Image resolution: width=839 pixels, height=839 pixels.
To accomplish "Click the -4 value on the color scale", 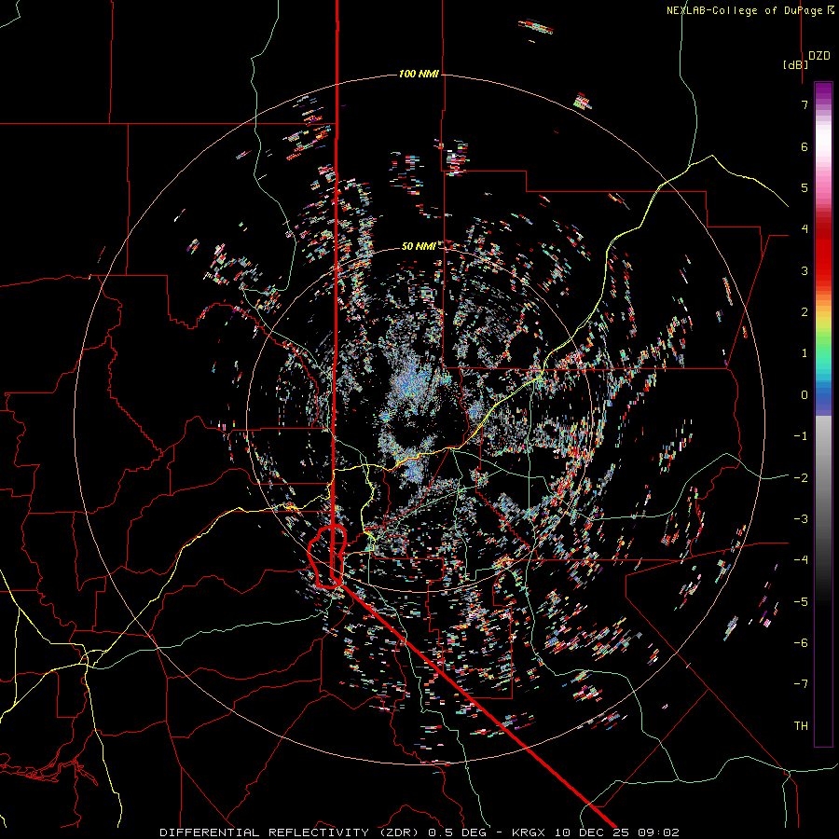I will tap(801, 559).
